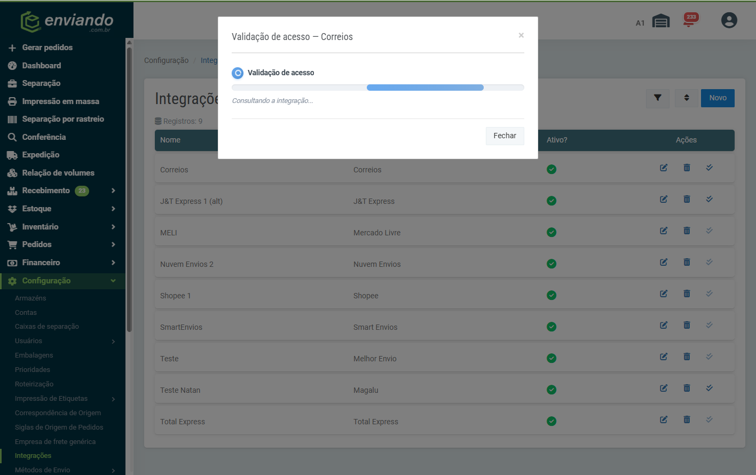Delete the Total Express integration

687,419
